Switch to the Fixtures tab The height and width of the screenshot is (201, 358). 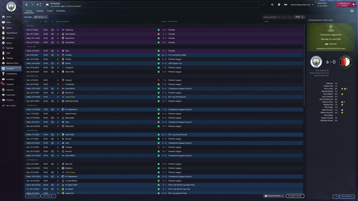[x=29, y=11]
